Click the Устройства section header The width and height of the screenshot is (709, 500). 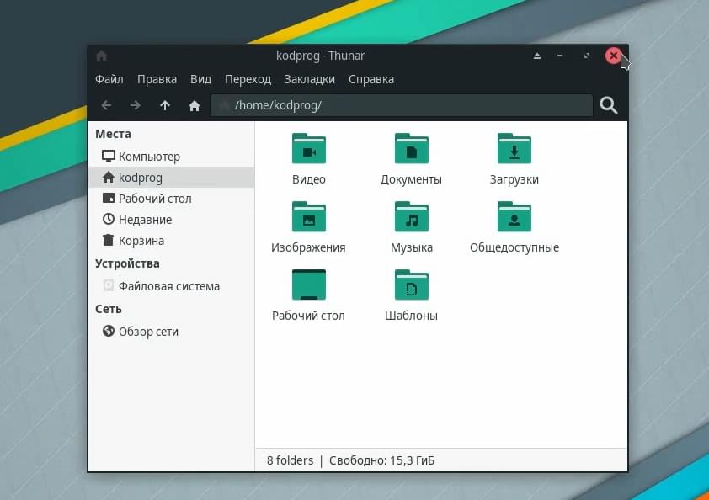127,263
